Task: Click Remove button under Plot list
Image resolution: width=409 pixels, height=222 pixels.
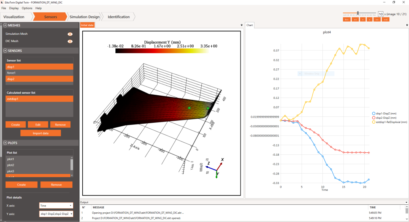Action: pos(56,185)
